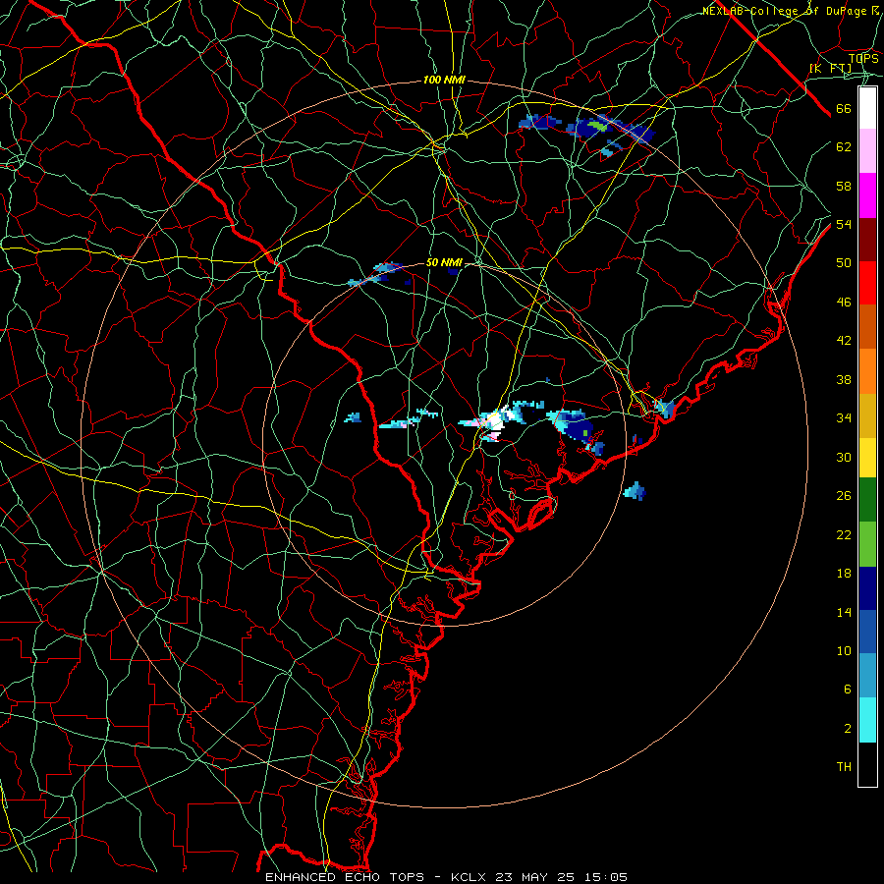Click the 18 legend value
Viewport: 884px width, 884px height.
[x=844, y=574]
